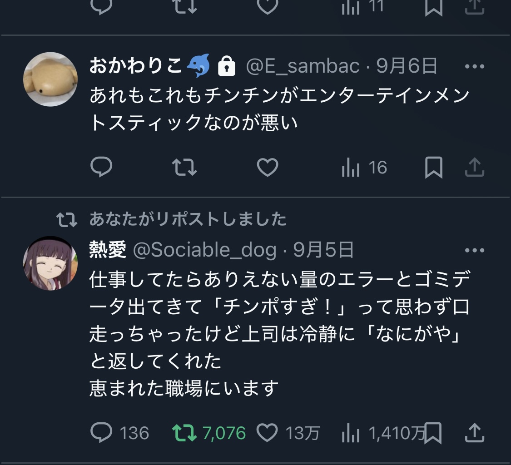511x465 pixels.
Task: Like the おかわりこ post
Action: (268, 168)
